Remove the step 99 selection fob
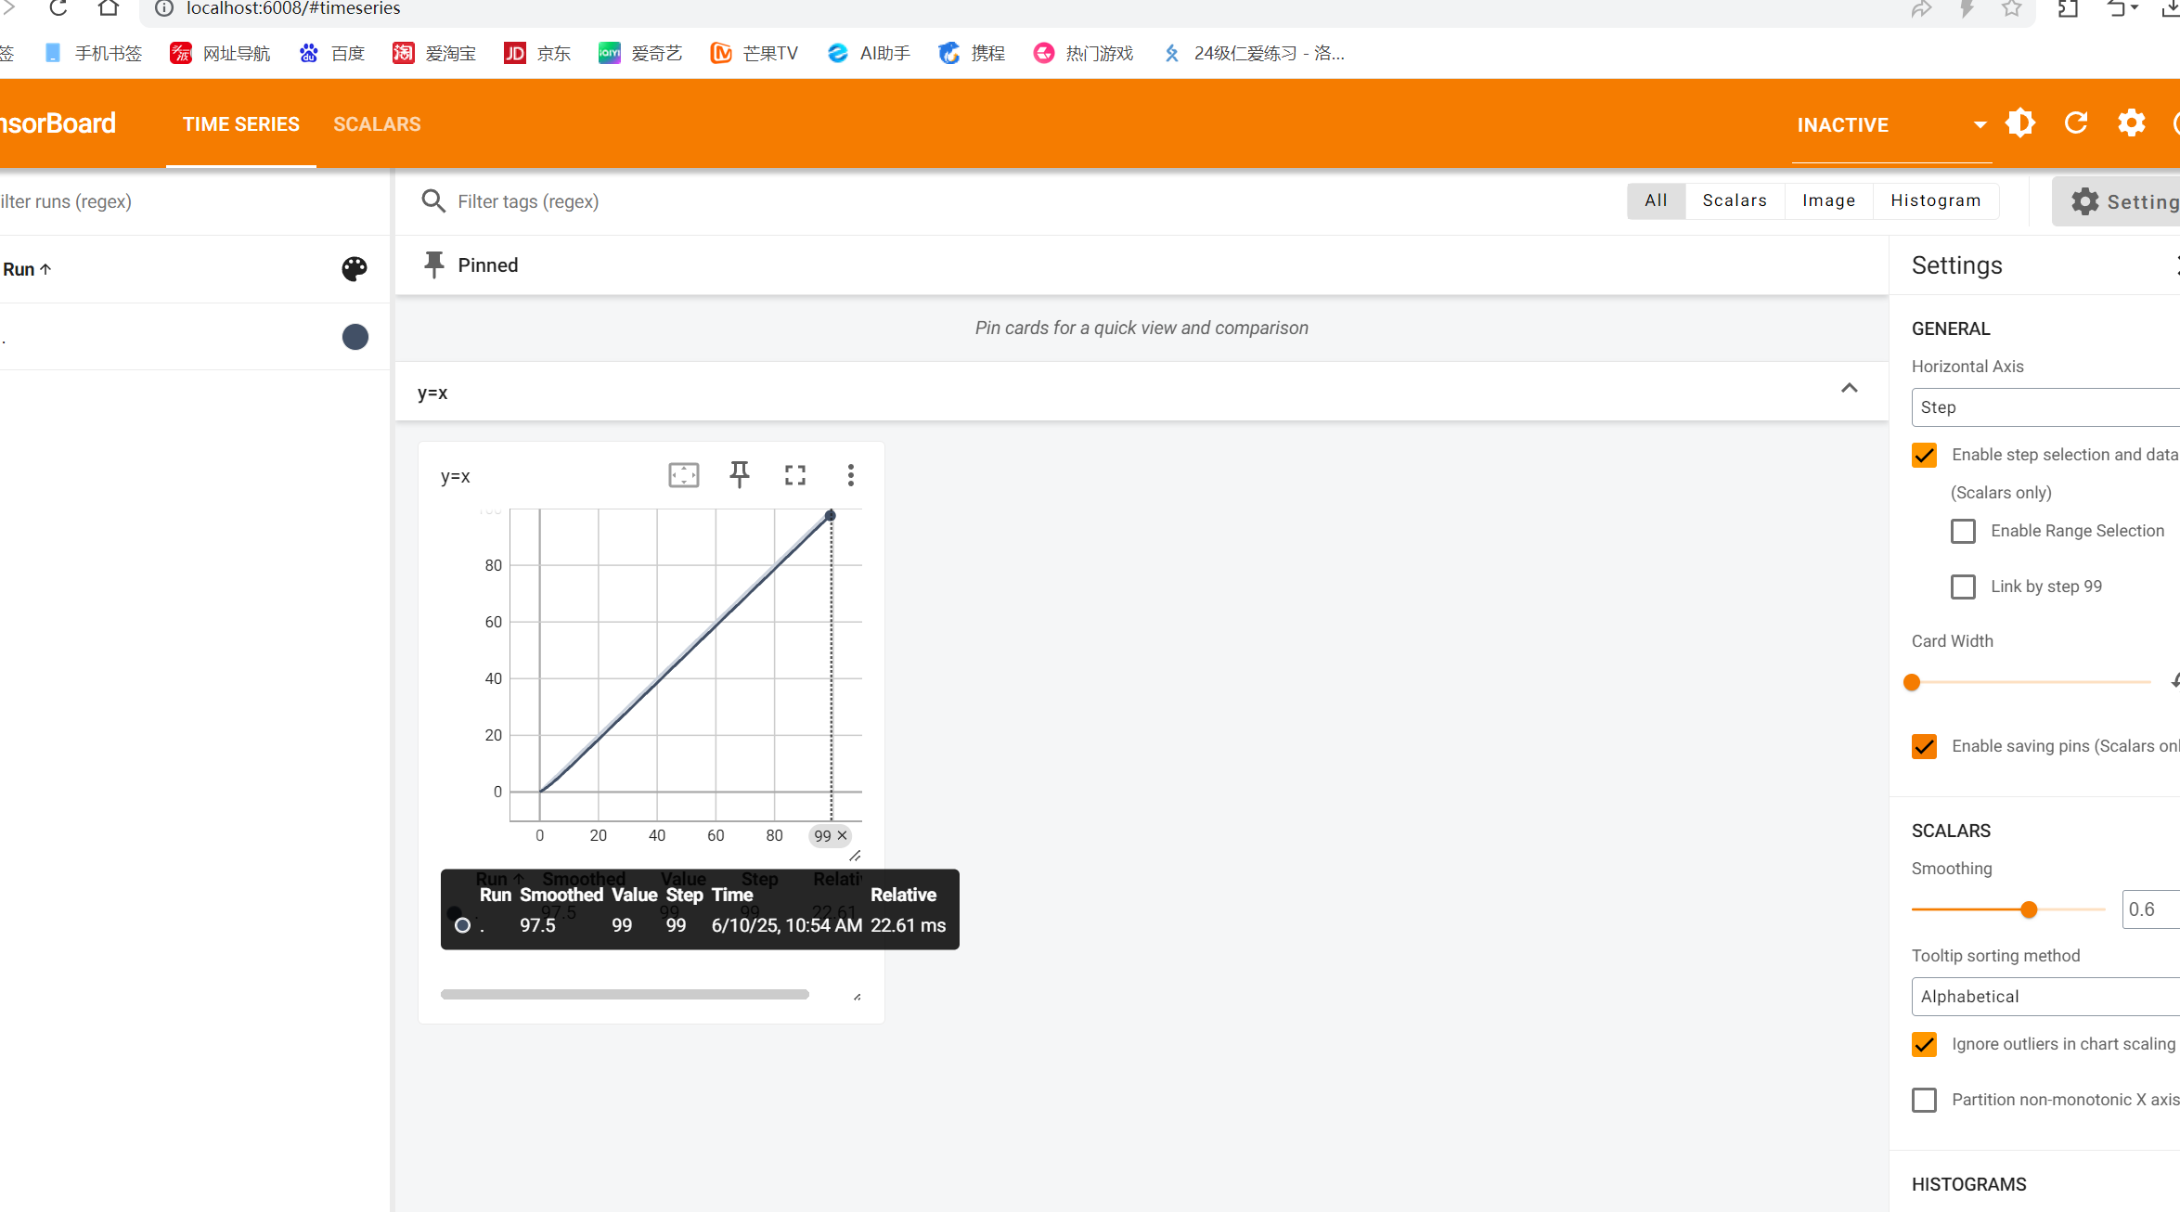 tap(843, 835)
